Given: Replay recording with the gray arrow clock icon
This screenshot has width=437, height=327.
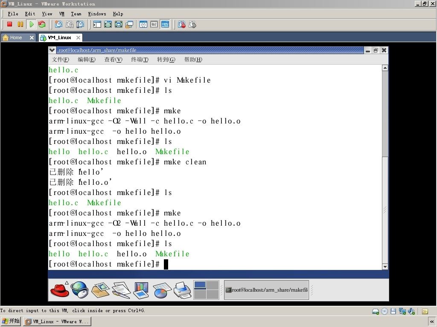Looking at the screenshot, I should pyautogui.click(x=192, y=24).
